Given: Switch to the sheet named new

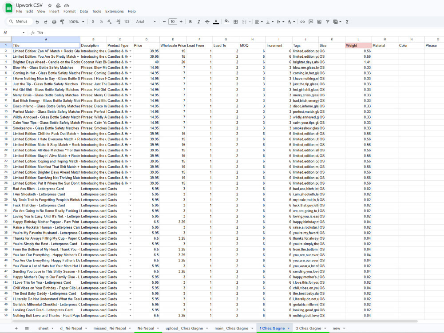Looking at the screenshot, I should [337, 328].
